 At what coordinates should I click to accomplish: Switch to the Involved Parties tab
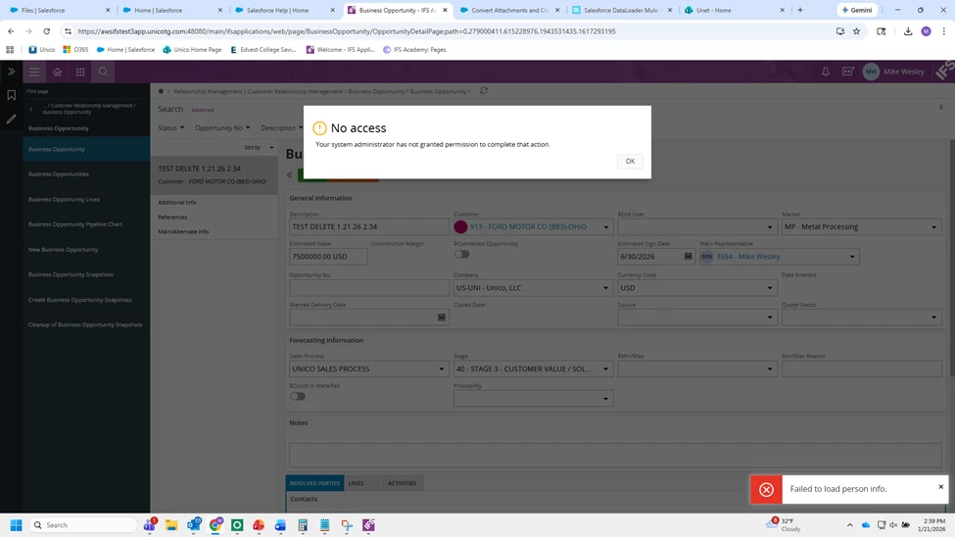point(314,483)
